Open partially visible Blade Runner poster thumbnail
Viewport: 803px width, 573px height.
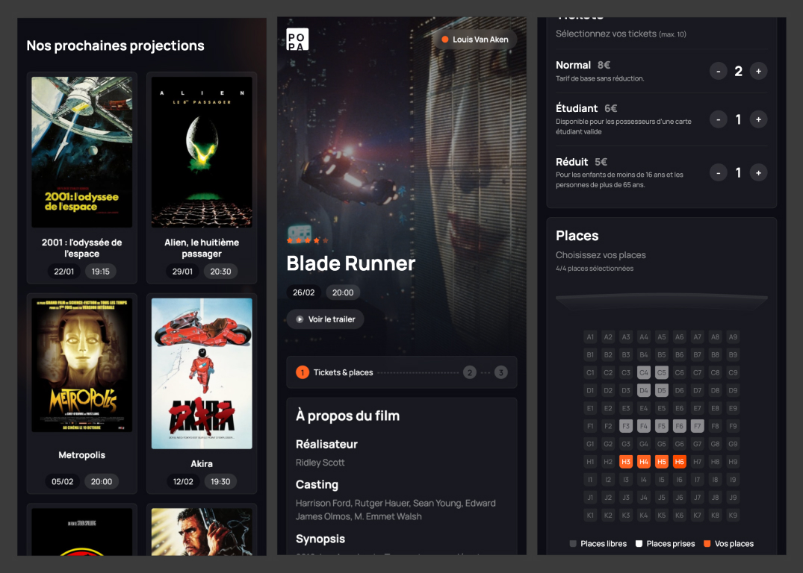[x=202, y=531]
